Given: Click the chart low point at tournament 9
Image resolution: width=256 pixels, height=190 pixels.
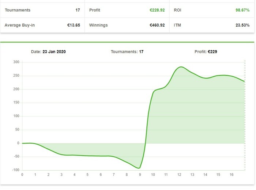Looking at the screenshot, I should click(139, 168).
